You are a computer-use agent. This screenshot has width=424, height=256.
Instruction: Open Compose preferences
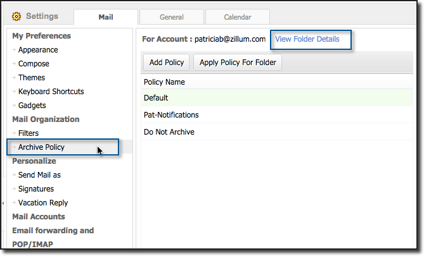click(x=34, y=64)
